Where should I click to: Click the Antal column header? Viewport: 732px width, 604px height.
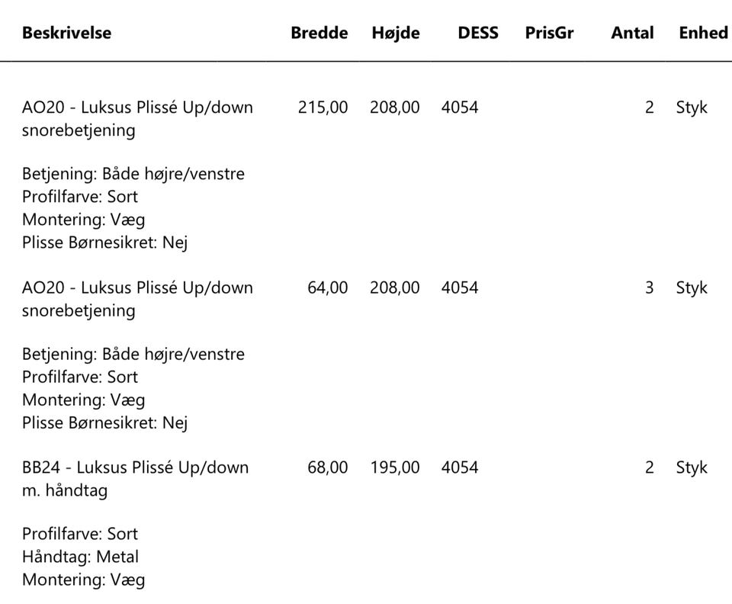(633, 33)
